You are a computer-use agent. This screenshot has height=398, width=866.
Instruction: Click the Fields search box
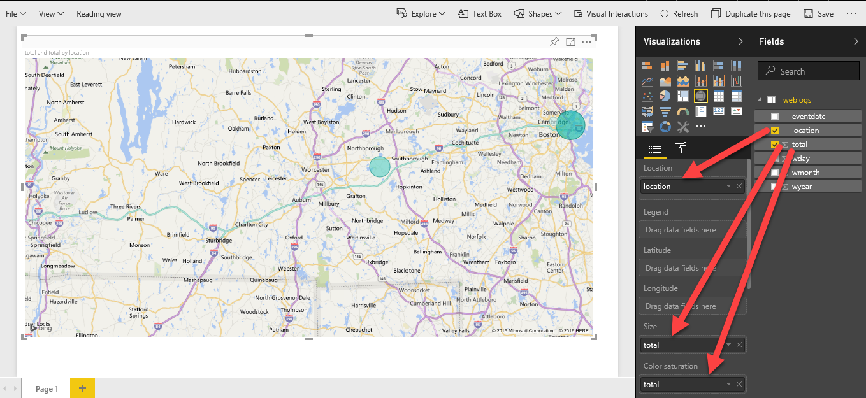(809, 71)
